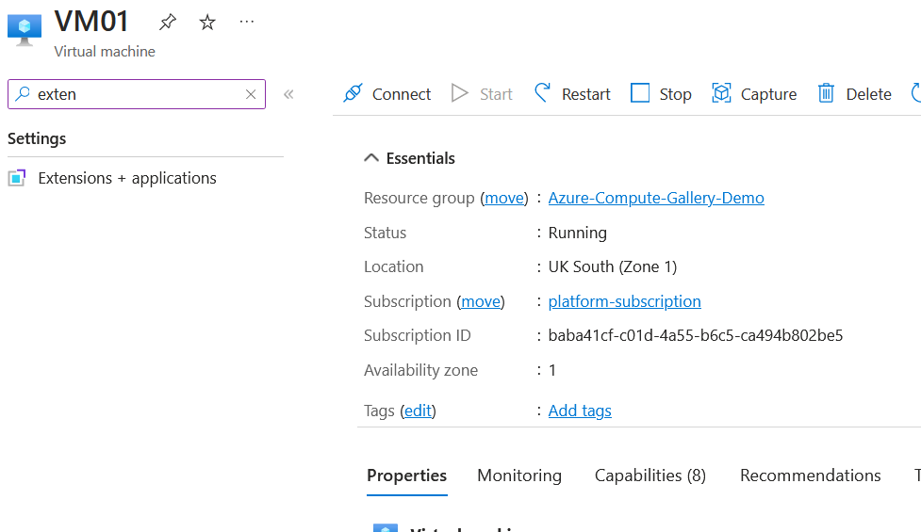Image resolution: width=921 pixels, height=532 pixels.
Task: Capture the VM image
Action: point(754,94)
